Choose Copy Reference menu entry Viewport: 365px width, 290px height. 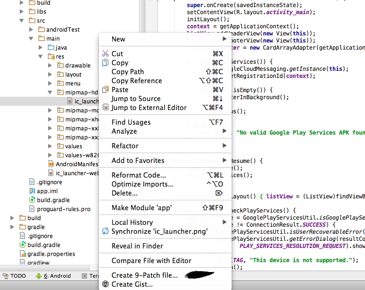coord(165,81)
